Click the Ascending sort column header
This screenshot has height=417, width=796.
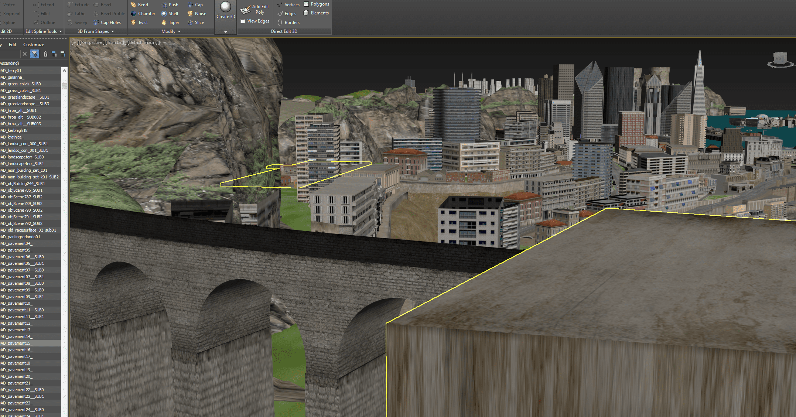coord(10,63)
